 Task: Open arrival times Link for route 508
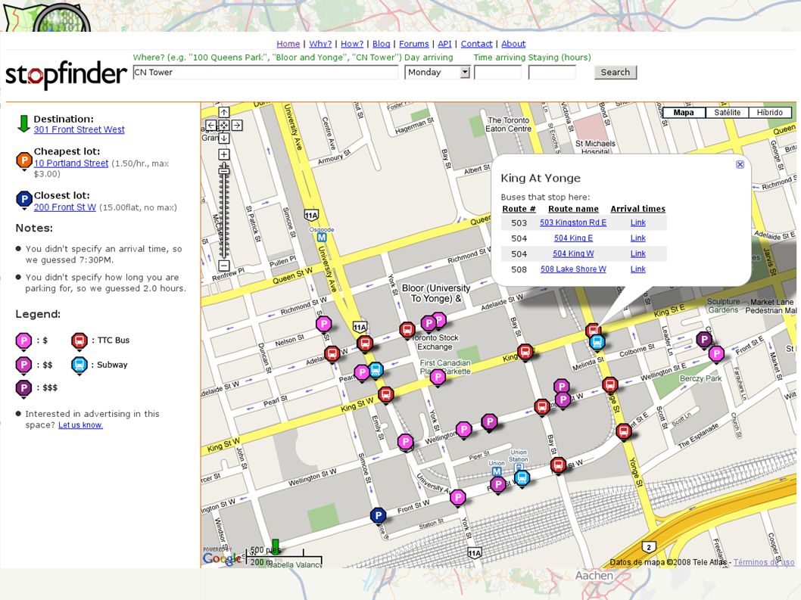click(638, 269)
